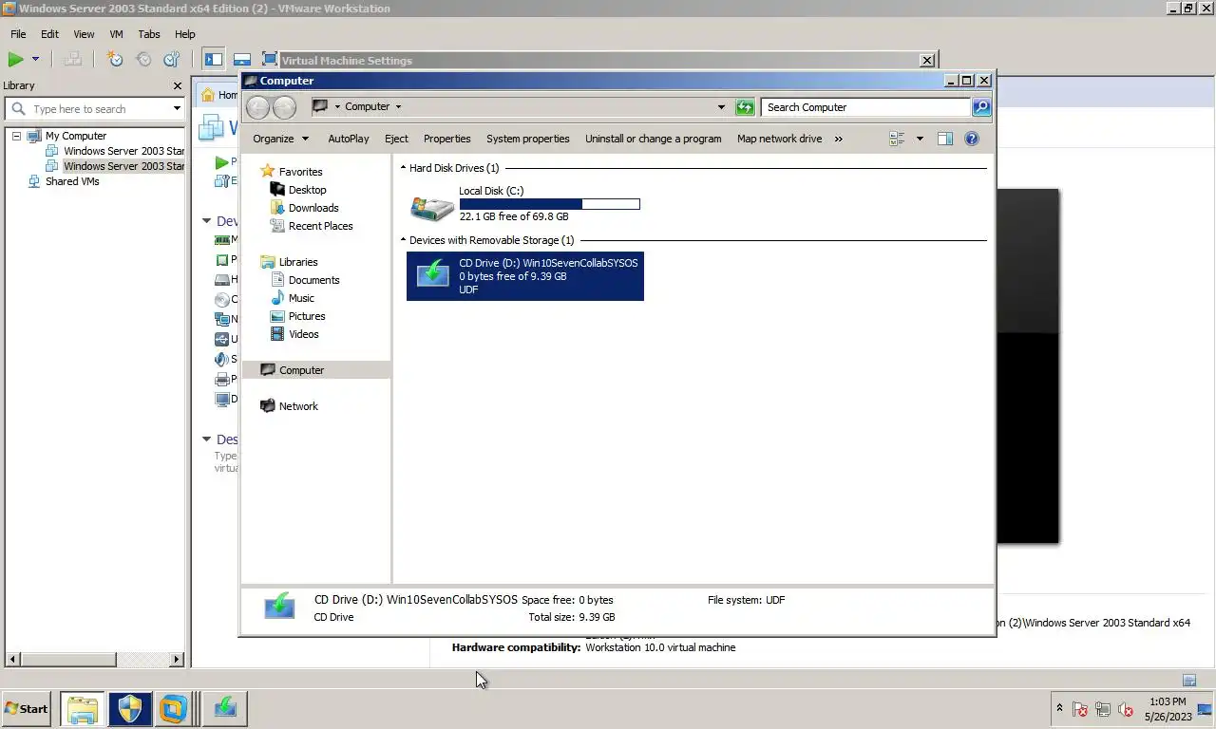Open the power options arrow beside play button
Viewport: 1216px width, 729px height.
pos(36,59)
